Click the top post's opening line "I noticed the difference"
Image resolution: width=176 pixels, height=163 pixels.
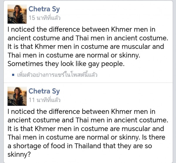[x=44, y=30]
